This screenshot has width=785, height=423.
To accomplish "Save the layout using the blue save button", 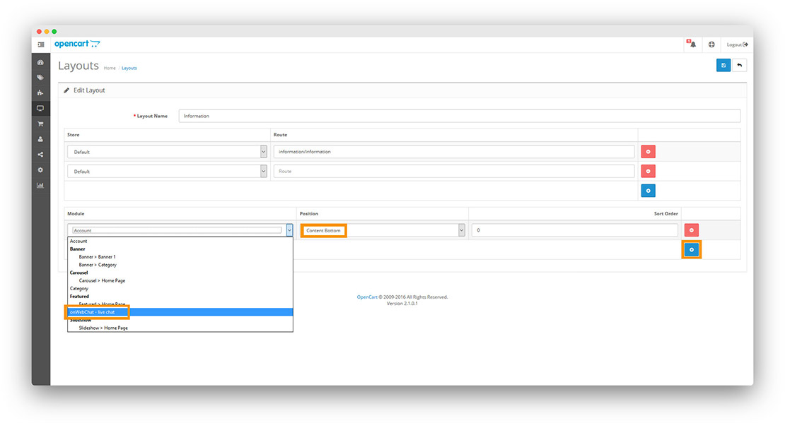I will (723, 64).
